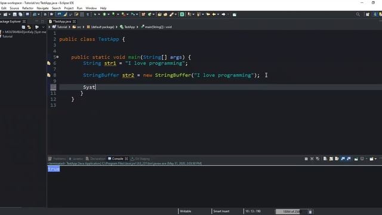This screenshot has height=215, width=382.
Task: Click Collapse All in Package Explorer
Action: click(x=23, y=27)
